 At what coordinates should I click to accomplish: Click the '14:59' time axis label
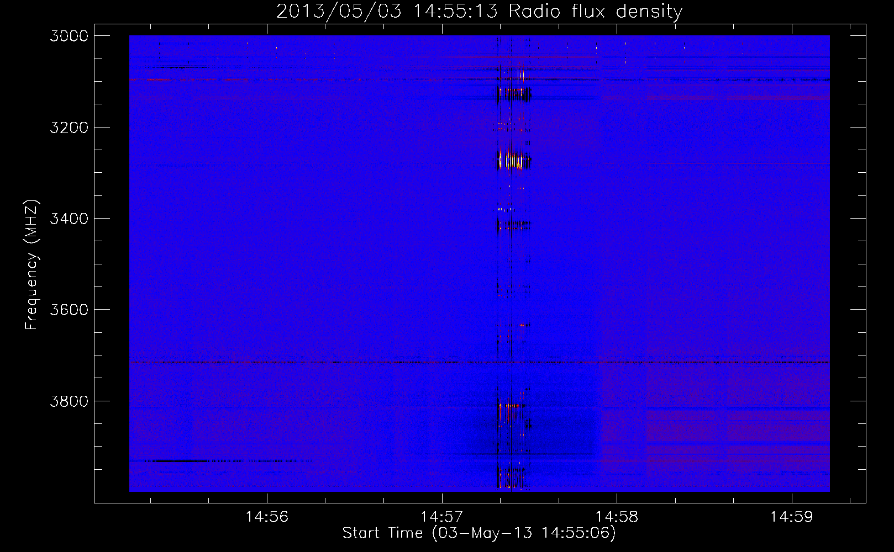pyautogui.click(x=791, y=517)
